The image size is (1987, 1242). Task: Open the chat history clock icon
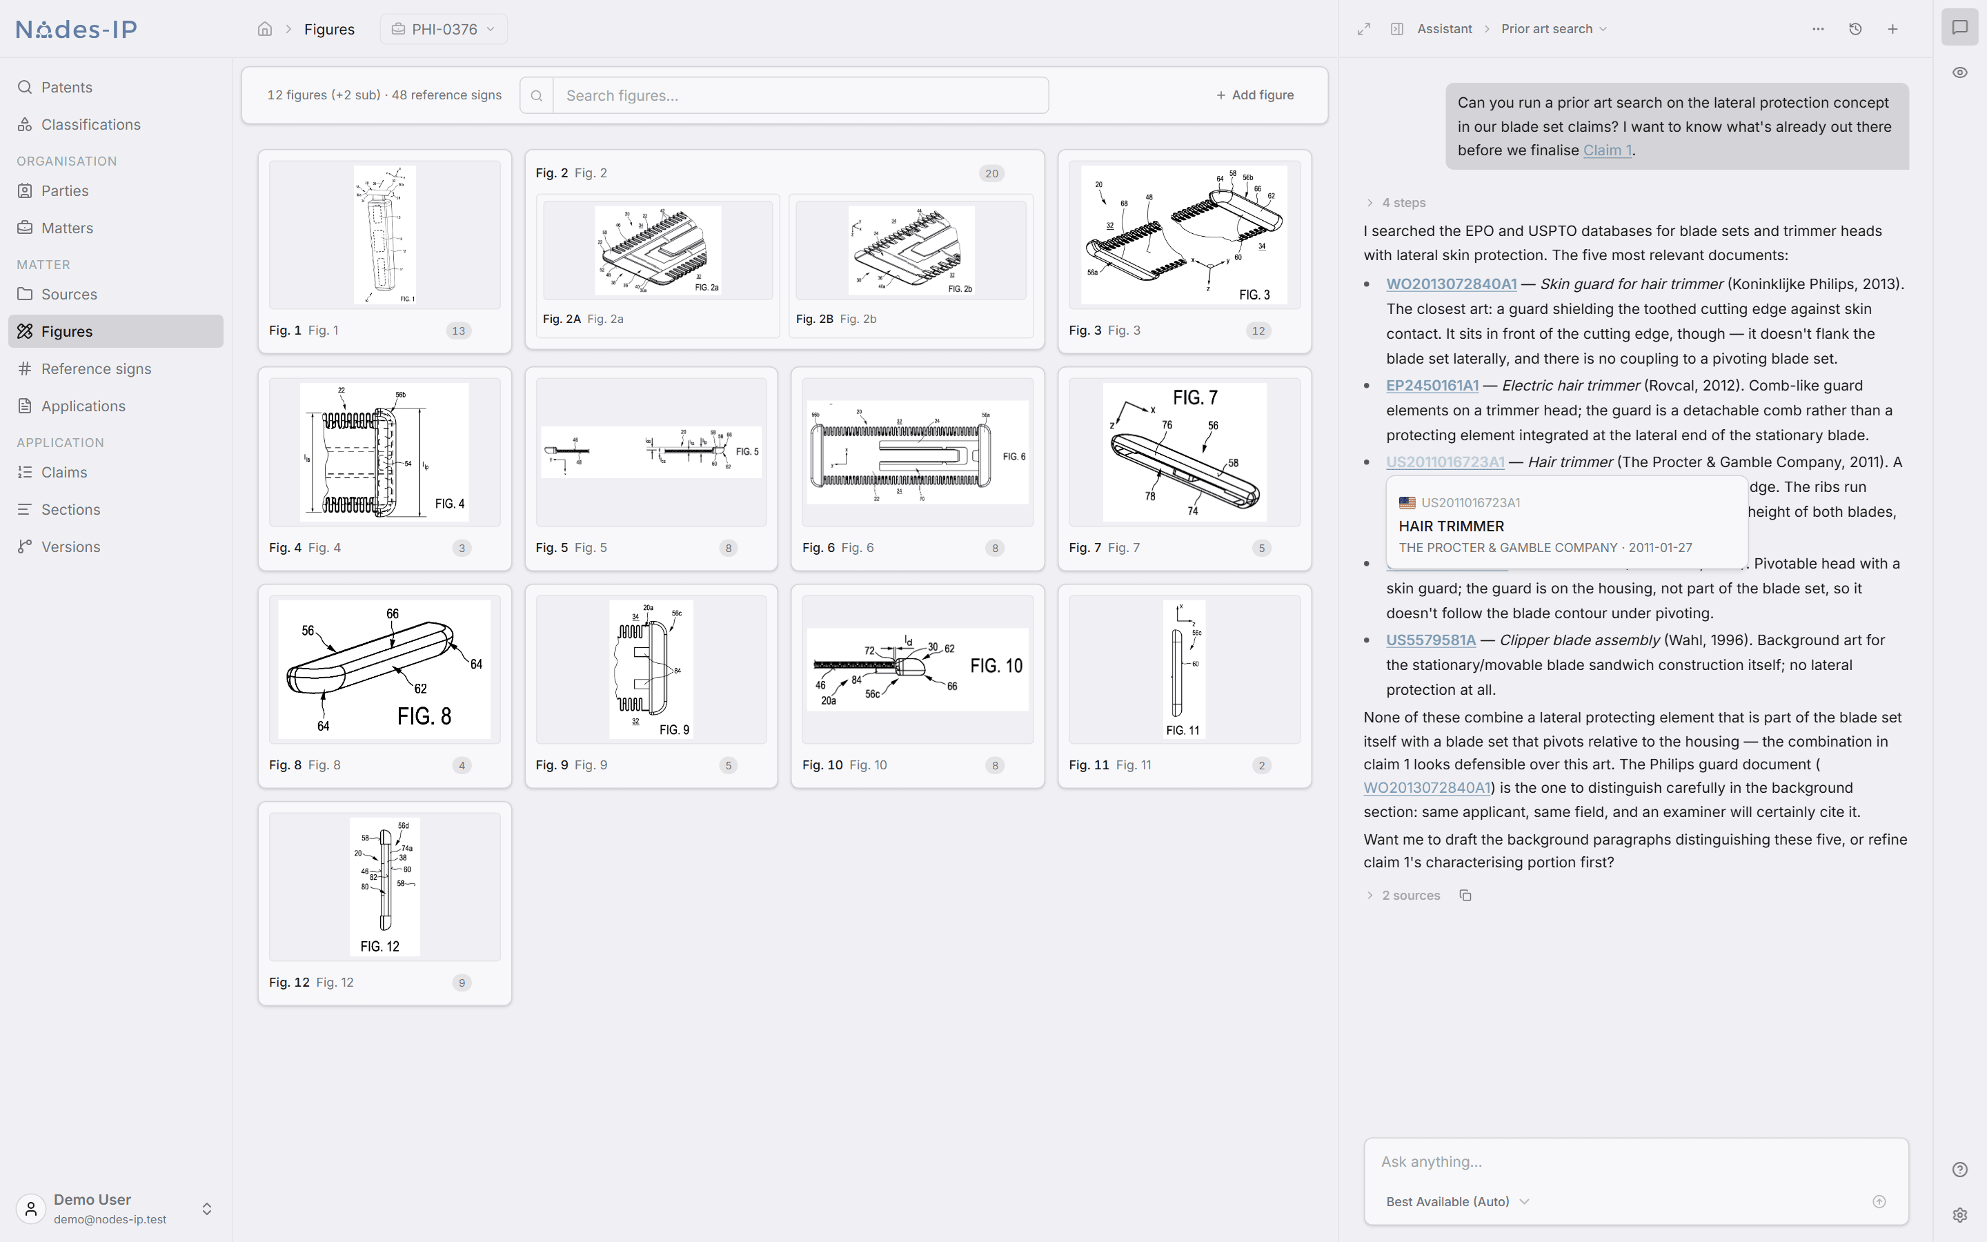[x=1855, y=29]
